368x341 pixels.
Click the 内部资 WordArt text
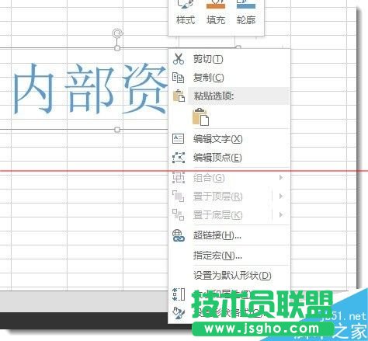tap(90, 89)
